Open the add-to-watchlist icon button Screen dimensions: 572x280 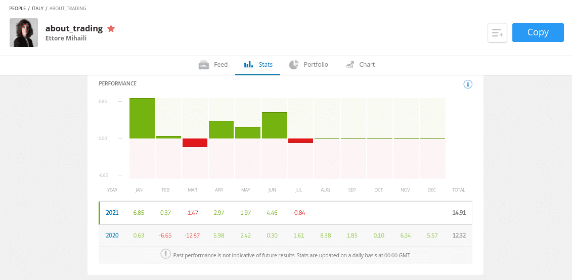[497, 33]
